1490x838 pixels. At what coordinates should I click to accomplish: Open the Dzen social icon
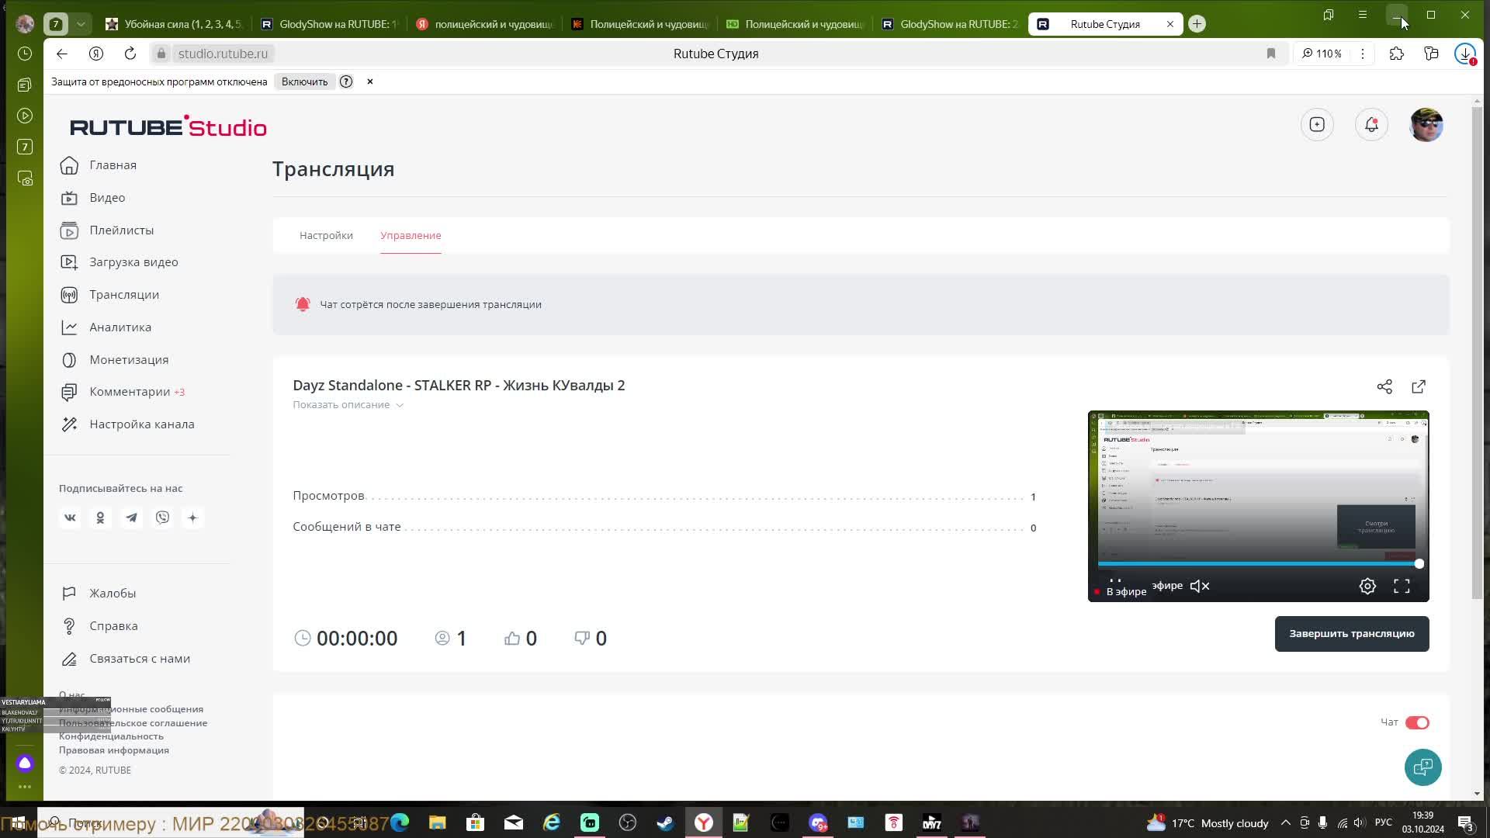point(193,518)
